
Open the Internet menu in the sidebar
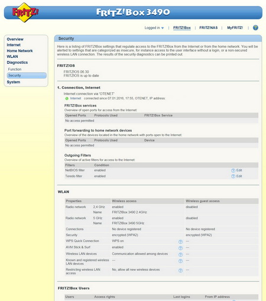pos(14,45)
